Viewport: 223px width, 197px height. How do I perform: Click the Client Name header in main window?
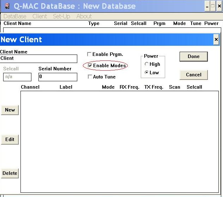[x=17, y=23]
